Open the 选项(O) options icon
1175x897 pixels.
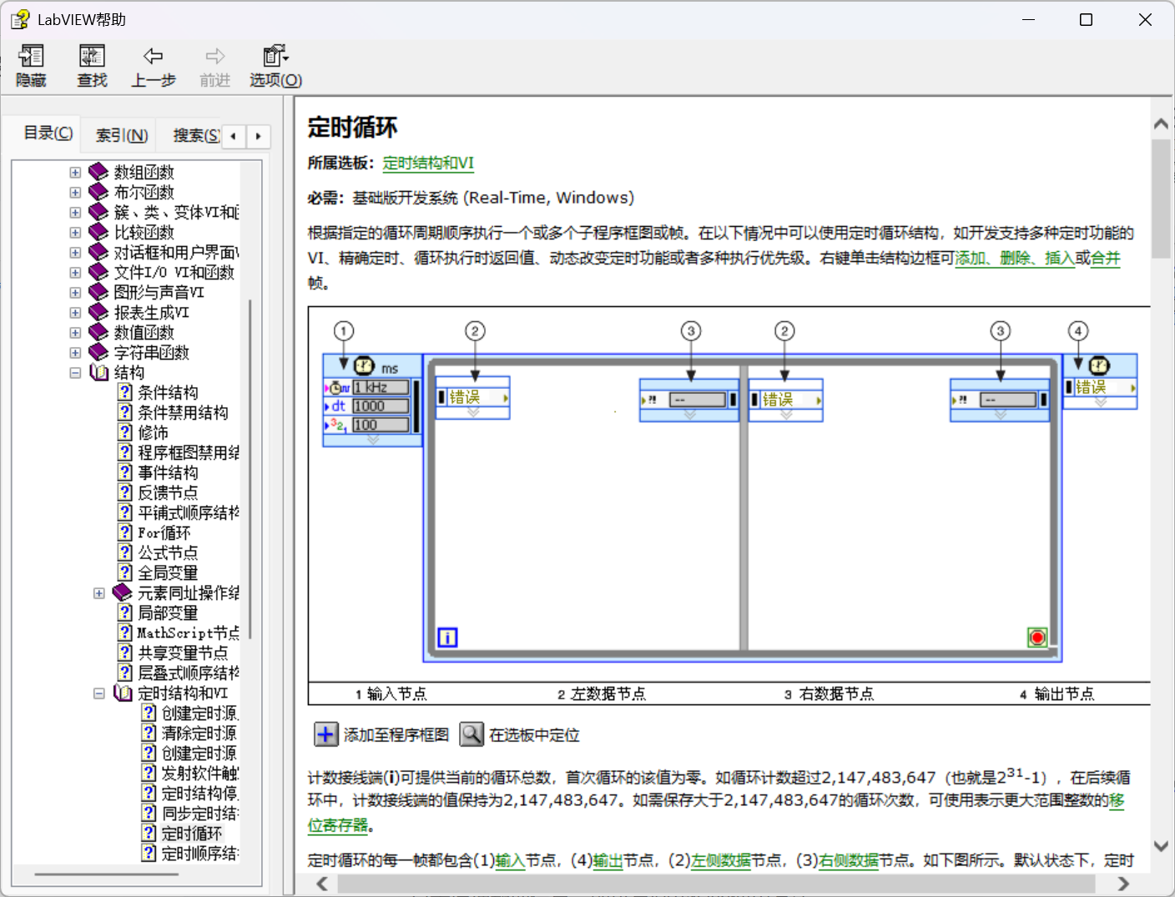[275, 56]
